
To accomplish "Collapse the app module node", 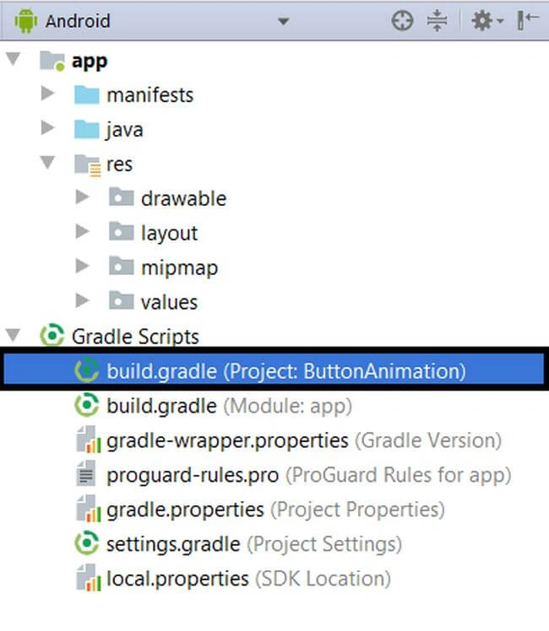I will 14,59.
